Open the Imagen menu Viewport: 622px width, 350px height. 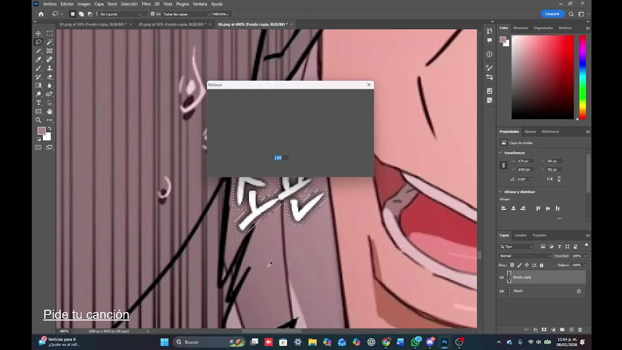pyautogui.click(x=84, y=4)
